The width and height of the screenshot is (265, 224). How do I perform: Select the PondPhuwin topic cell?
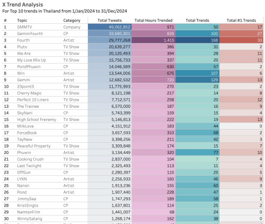click(x=29, y=67)
